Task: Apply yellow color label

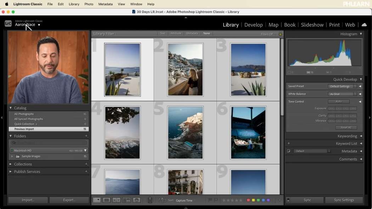Action: coord(253,200)
